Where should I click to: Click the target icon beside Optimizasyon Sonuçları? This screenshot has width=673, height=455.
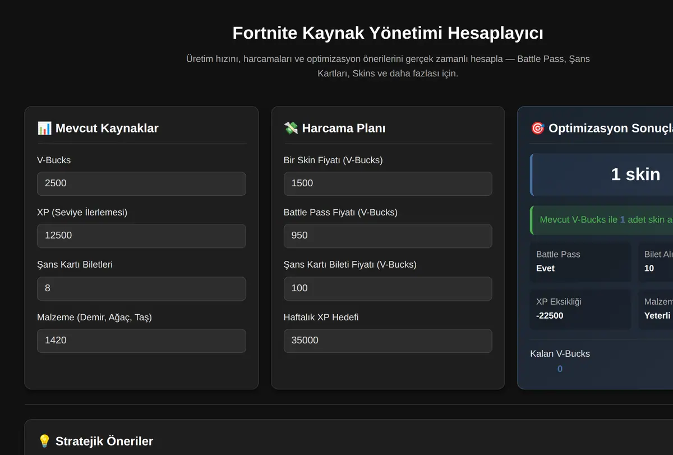537,128
